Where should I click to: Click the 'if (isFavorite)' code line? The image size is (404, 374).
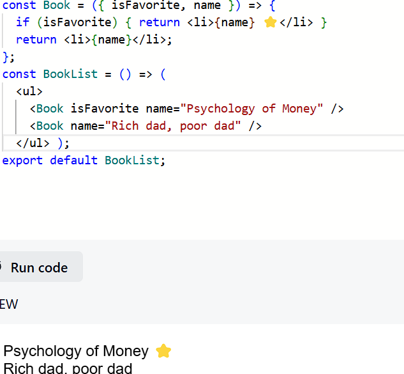[171, 22]
